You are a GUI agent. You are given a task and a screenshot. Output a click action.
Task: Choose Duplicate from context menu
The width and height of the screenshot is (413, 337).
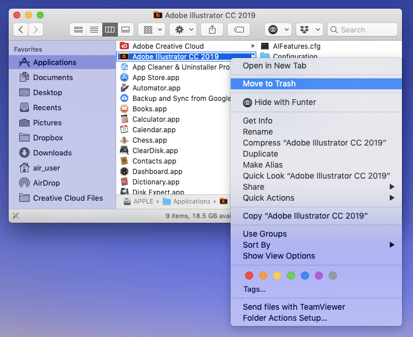[316, 154]
